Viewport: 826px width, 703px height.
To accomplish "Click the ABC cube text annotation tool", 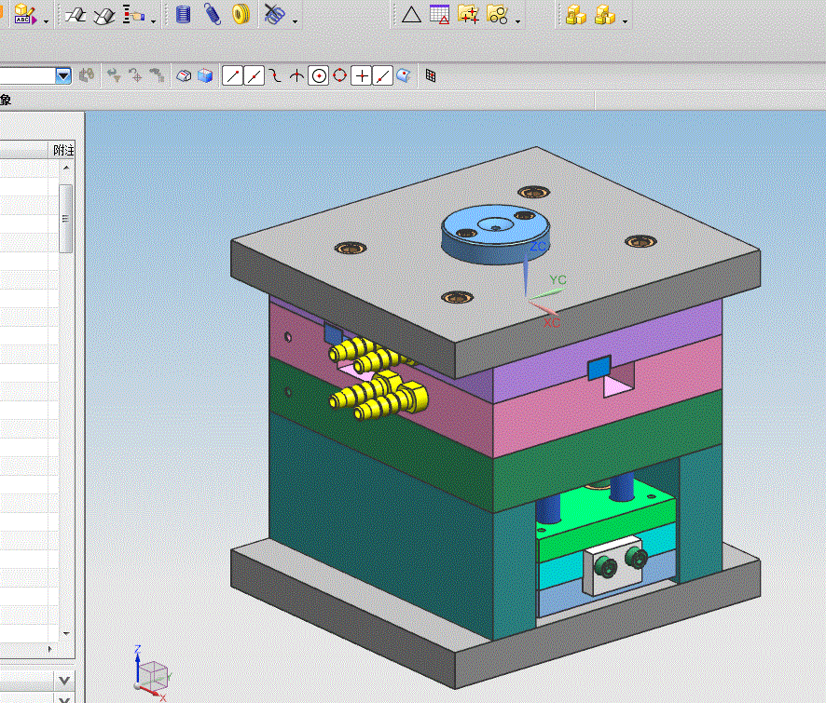I will tap(25, 14).
